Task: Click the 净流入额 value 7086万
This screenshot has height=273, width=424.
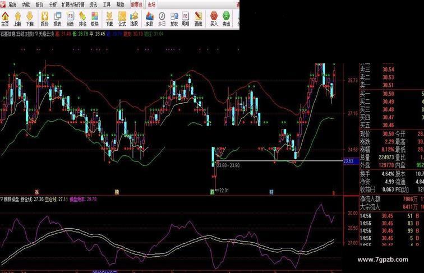Action: pyautogui.click(x=410, y=199)
